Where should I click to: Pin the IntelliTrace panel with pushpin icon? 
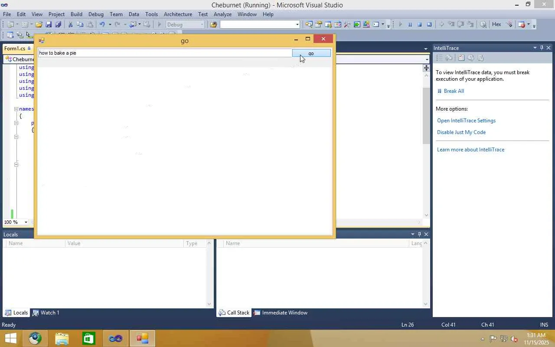coord(542,48)
